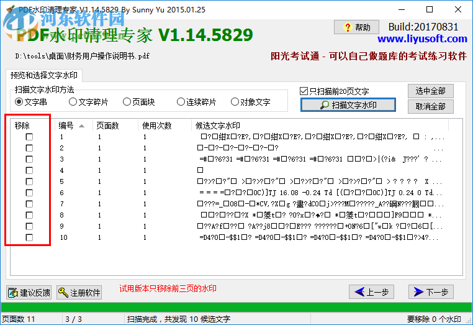Click the blue right arrow for next step

coord(418,292)
